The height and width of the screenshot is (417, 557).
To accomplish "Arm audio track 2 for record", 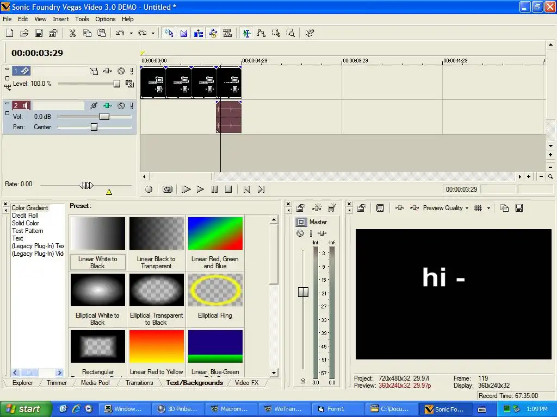I will [x=94, y=106].
